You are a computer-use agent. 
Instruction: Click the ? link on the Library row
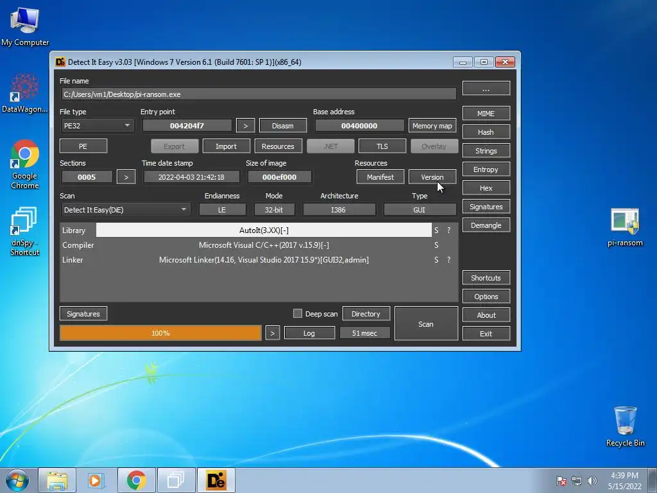click(x=448, y=230)
